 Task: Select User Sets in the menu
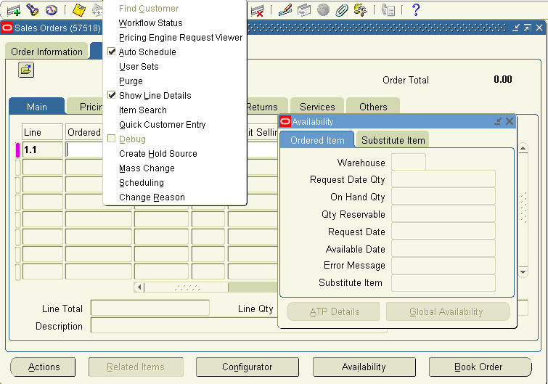click(139, 66)
